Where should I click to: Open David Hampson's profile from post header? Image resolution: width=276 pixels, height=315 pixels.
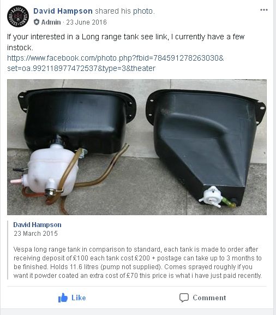[x=63, y=11]
